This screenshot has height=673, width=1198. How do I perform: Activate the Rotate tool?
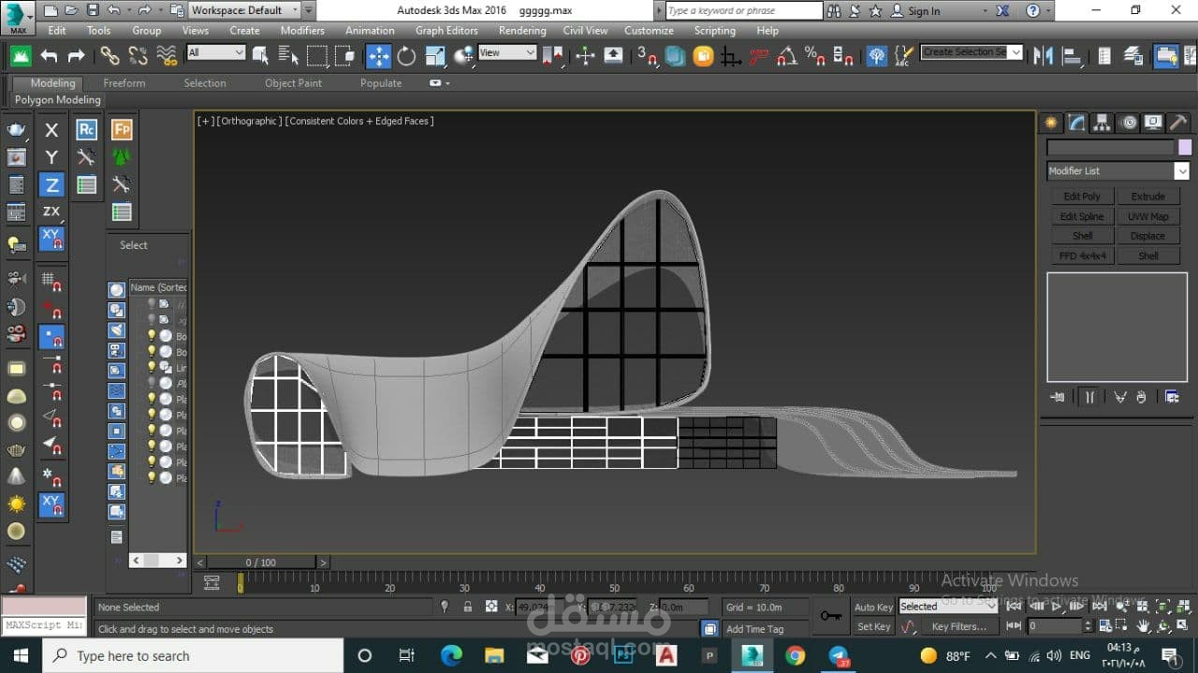[x=406, y=56]
